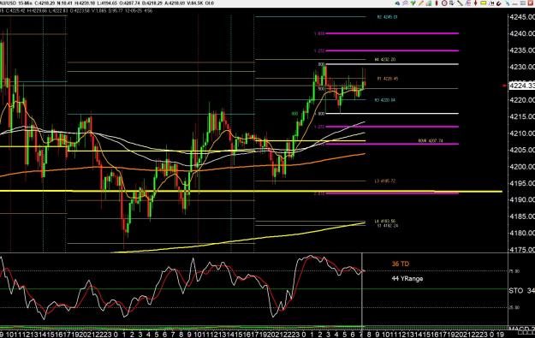Select the top magenta 1.618 Fibonacci line

tap(392, 33)
